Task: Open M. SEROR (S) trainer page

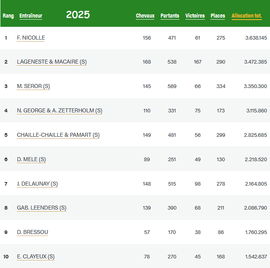Action: point(33,86)
